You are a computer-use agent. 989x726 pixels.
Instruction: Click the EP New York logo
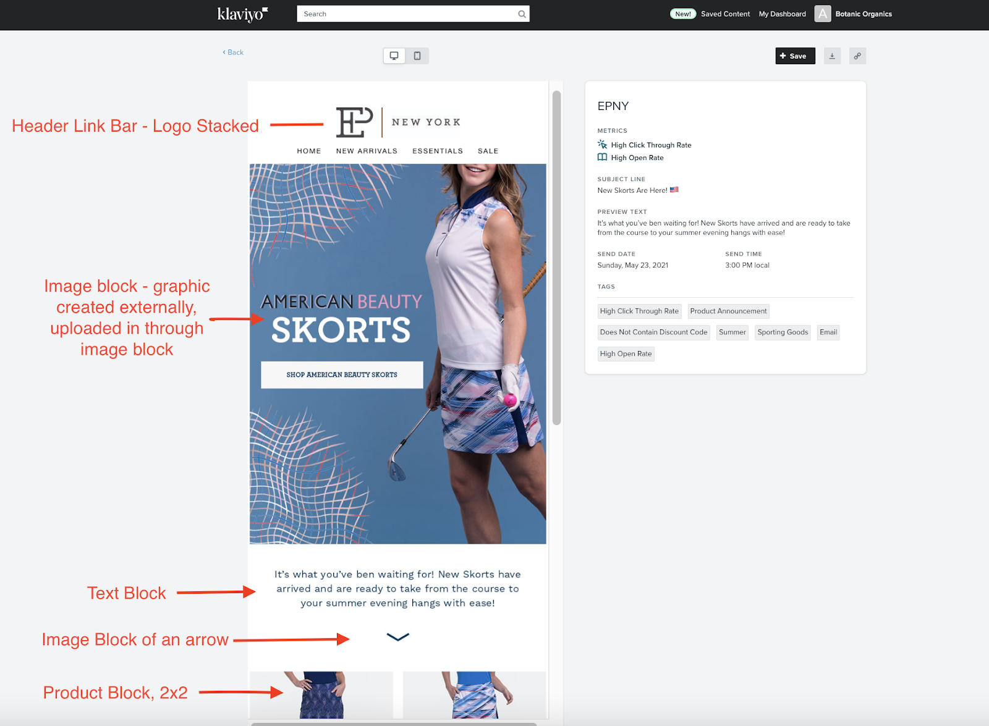point(398,122)
